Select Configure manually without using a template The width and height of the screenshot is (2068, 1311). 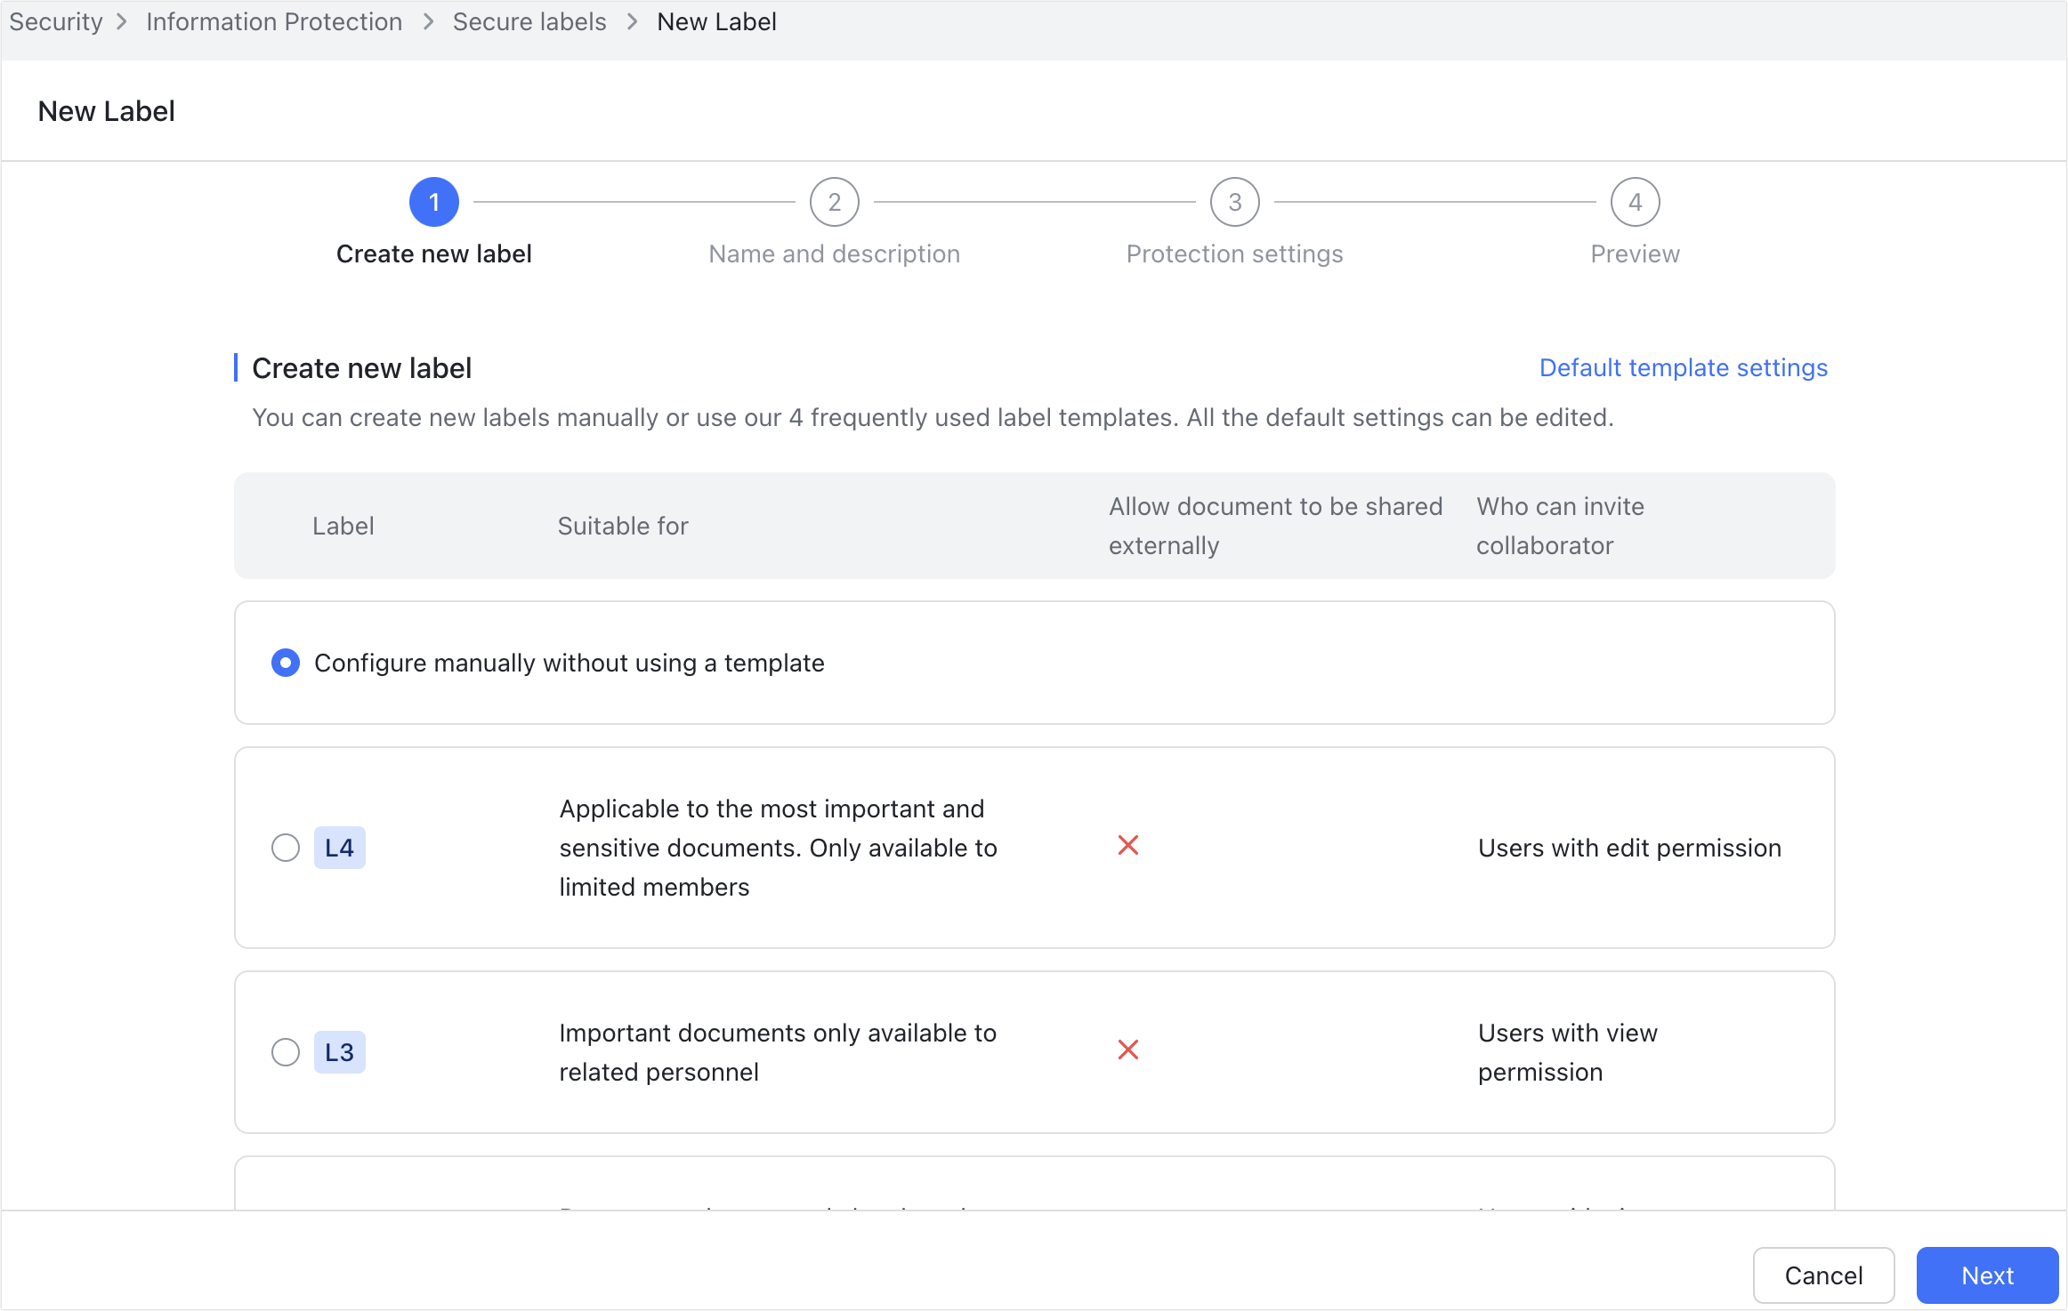[285, 663]
